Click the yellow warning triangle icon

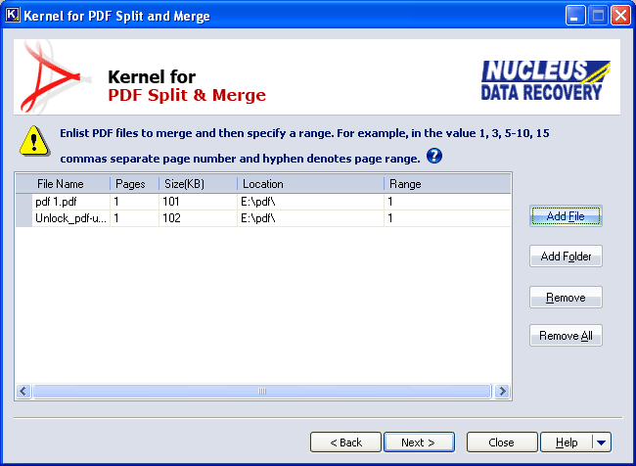click(34, 141)
